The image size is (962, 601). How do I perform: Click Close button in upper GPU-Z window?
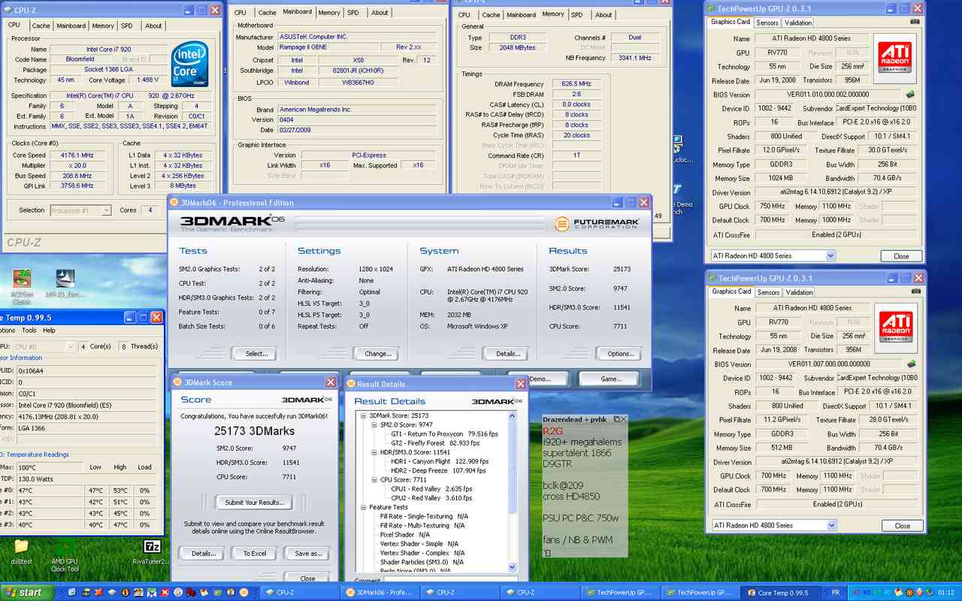point(901,256)
